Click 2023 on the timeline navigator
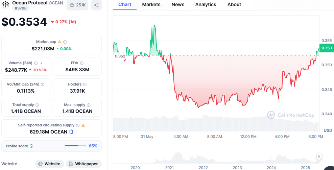 tap(237, 168)
